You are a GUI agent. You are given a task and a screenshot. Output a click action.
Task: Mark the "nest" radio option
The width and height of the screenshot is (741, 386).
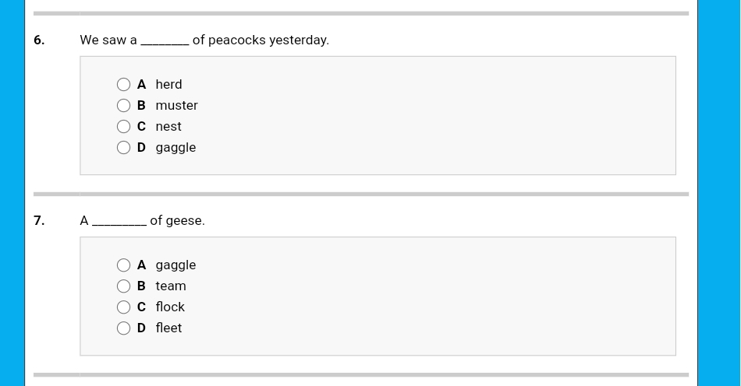123,127
